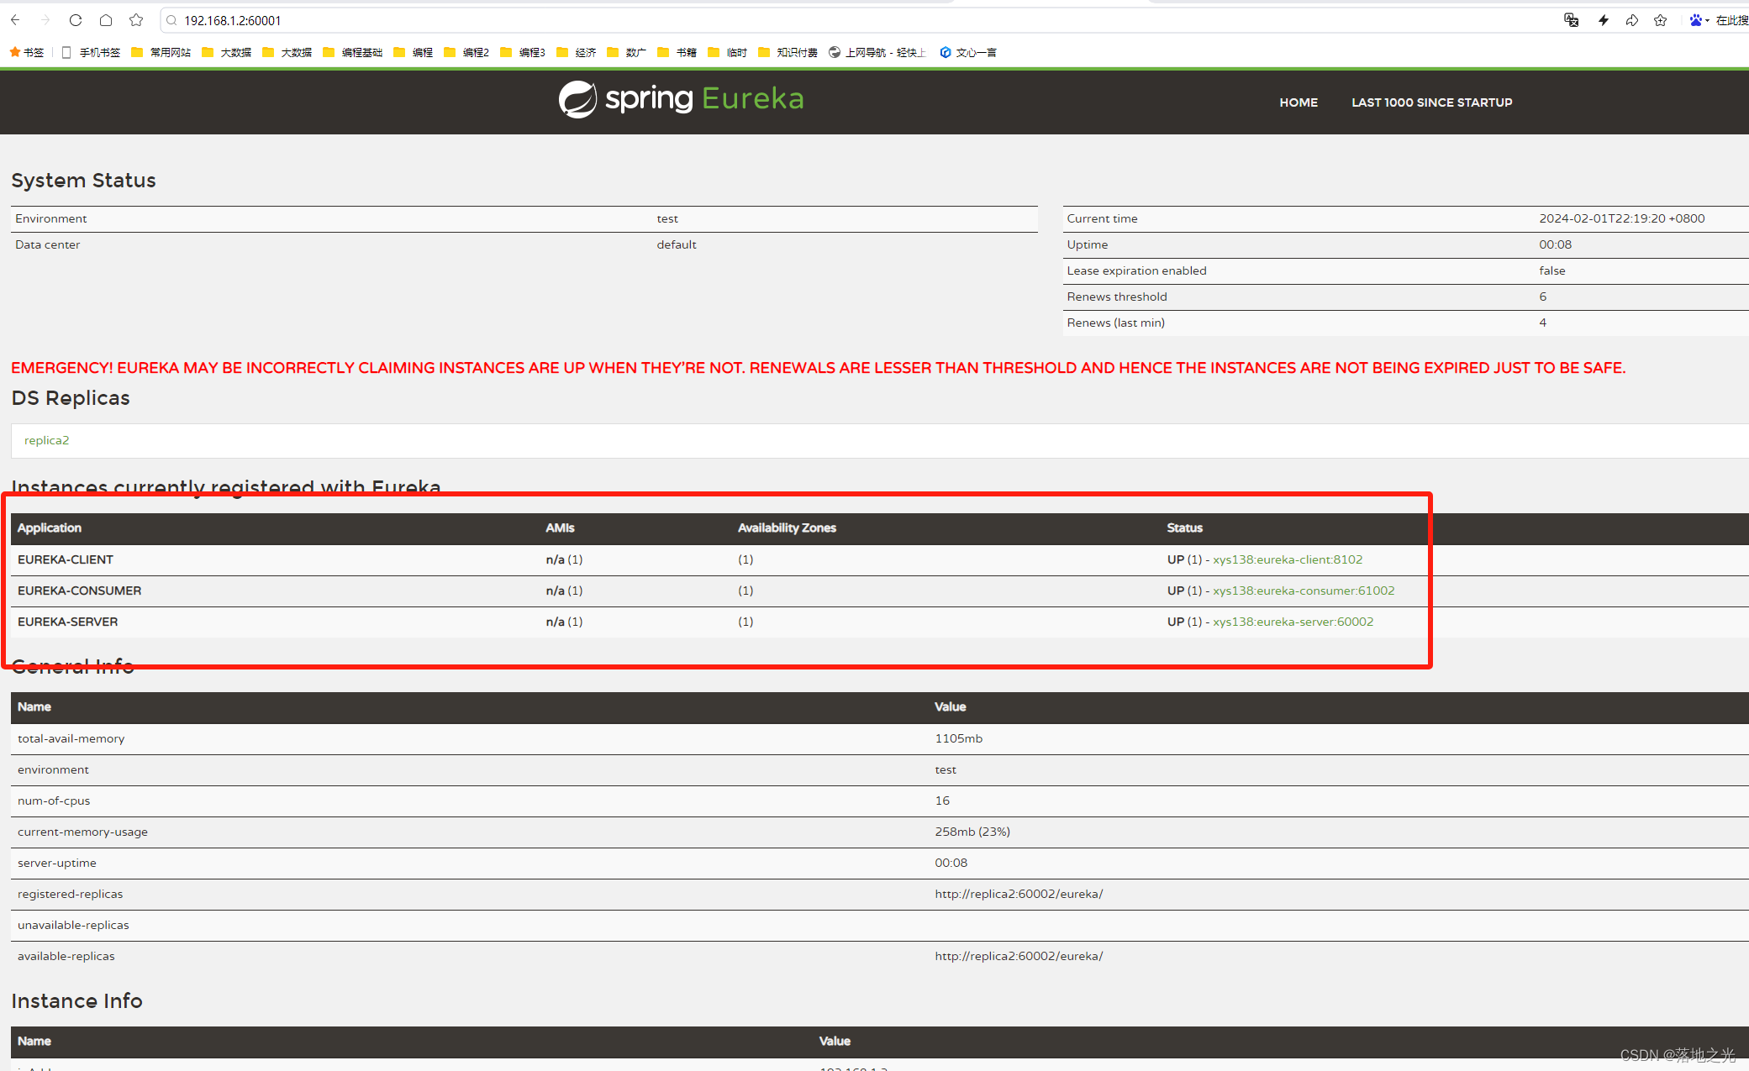The height and width of the screenshot is (1071, 1749).
Task: Click the browser forward arrow
Action: 45,20
